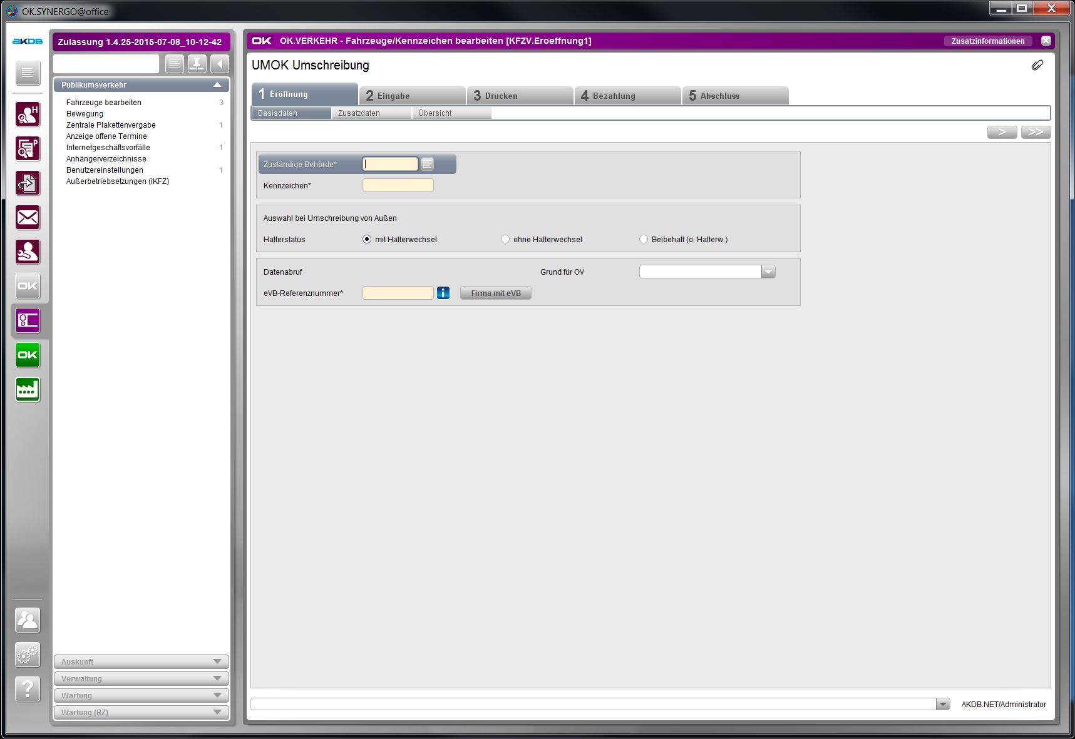Click the blue info icon beside eVB-Referenznummer
Viewport: 1075px width, 739px height.
(443, 293)
